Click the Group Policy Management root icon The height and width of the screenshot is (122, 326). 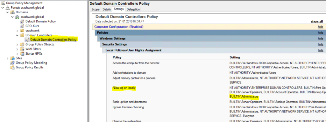[x=3, y=3]
